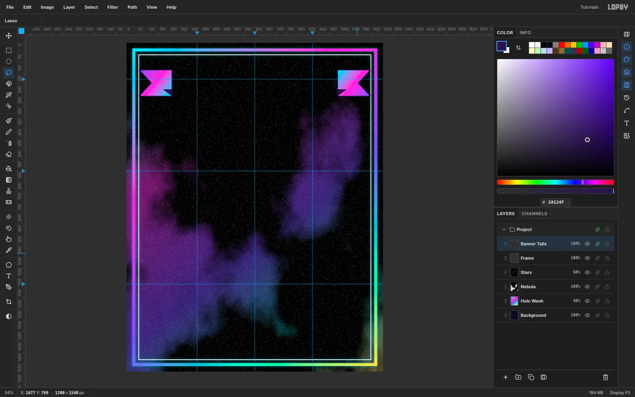635x397 pixels.
Task: Open the Filter menu
Action: click(x=113, y=7)
